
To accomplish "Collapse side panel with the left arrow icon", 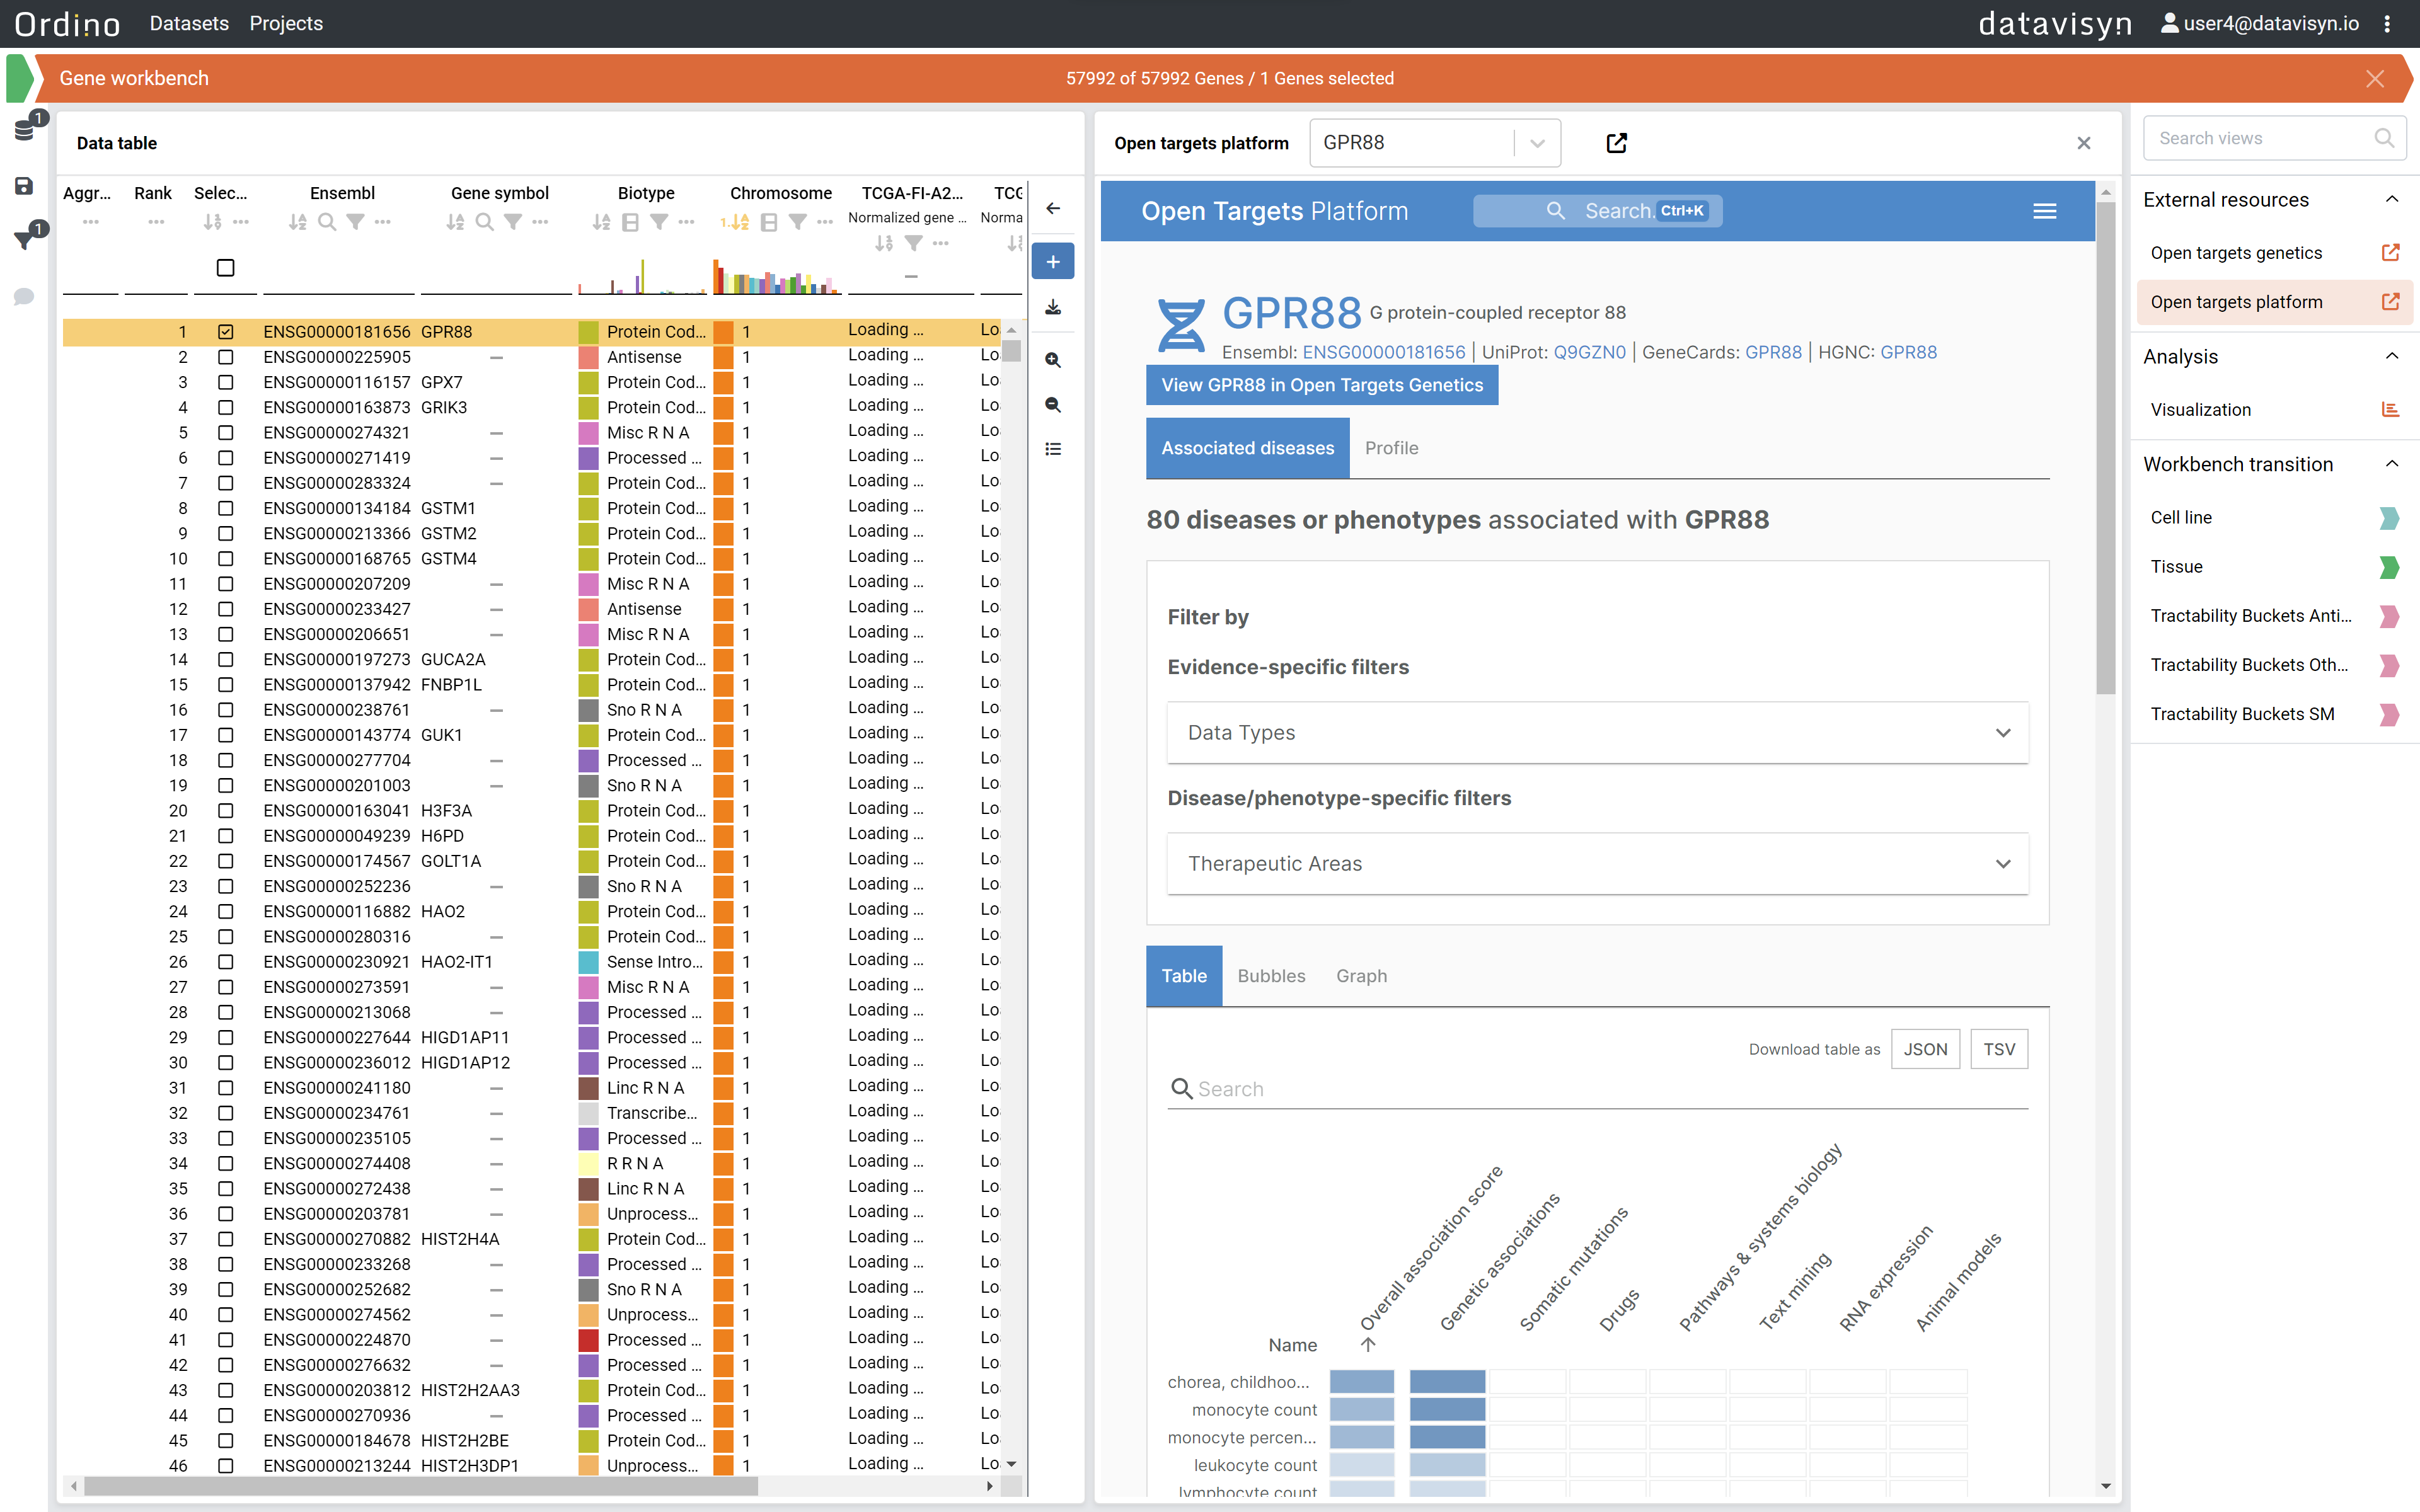I will 1053,208.
